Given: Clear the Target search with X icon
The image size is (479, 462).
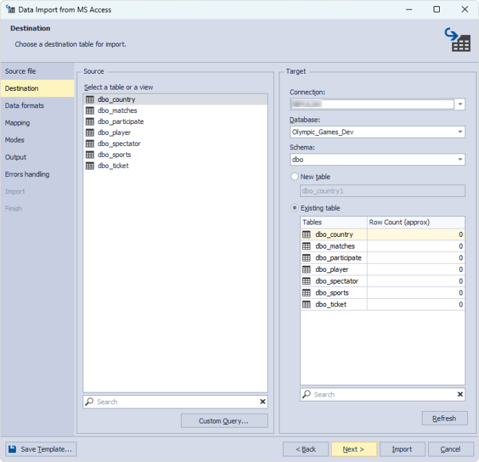Looking at the screenshot, I should point(460,395).
